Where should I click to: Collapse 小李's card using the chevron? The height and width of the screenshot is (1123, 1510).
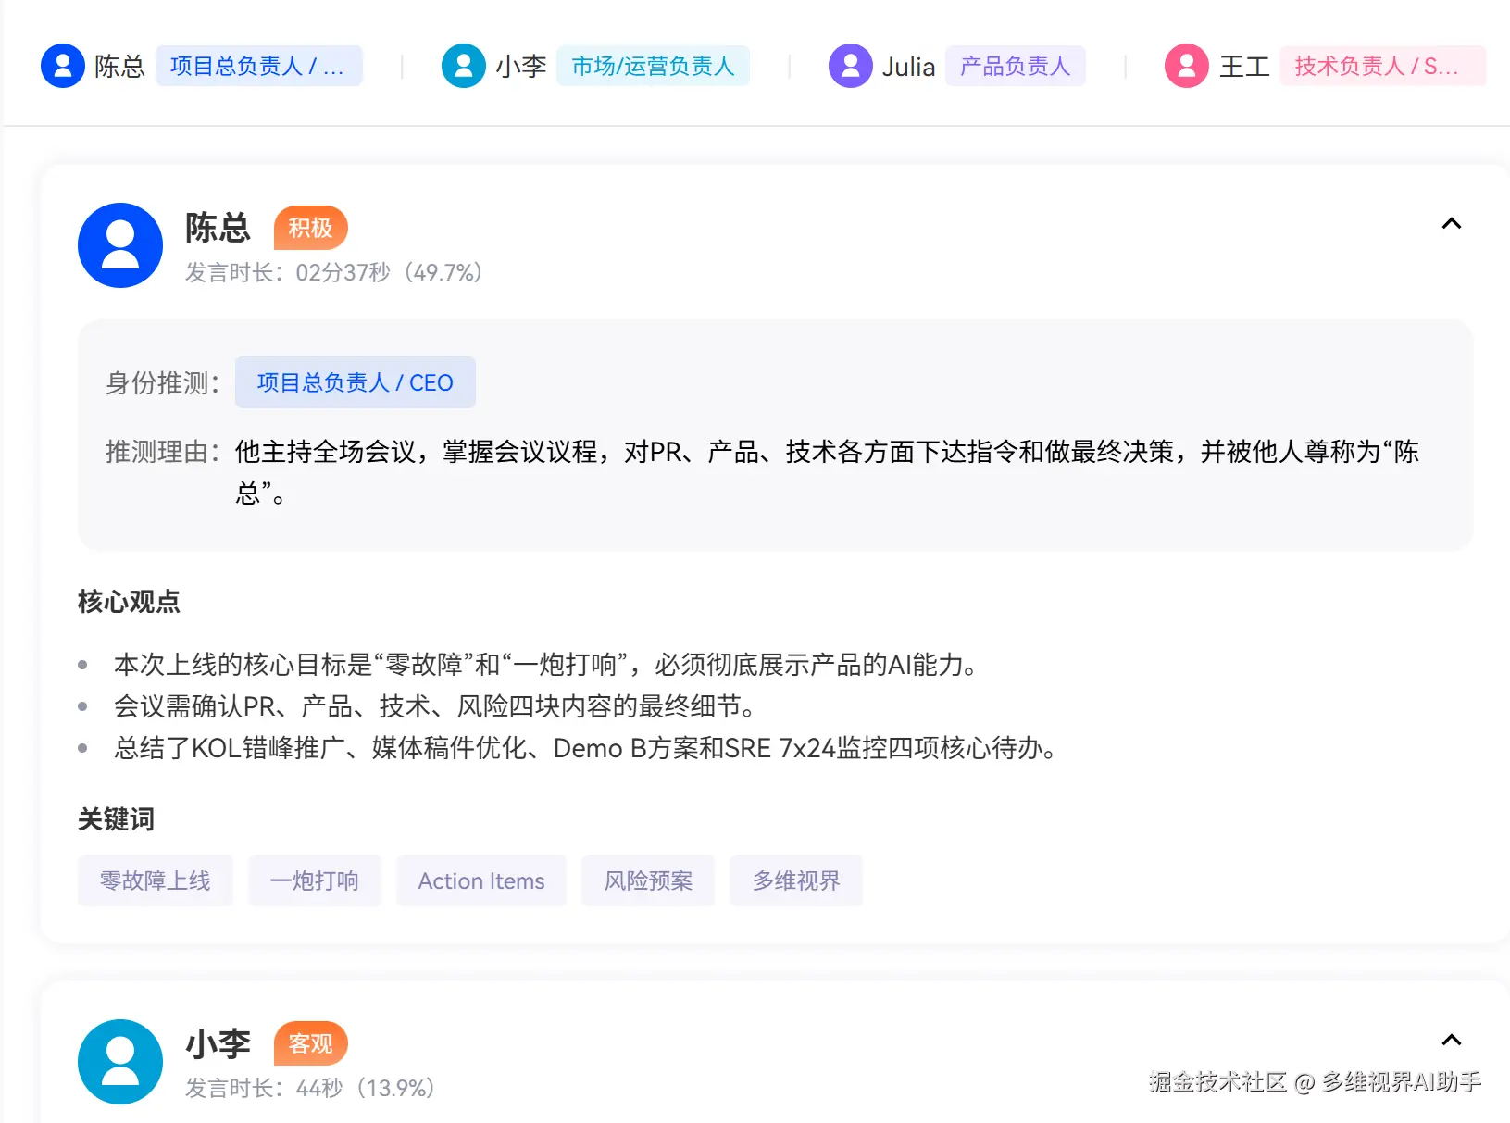[x=1451, y=1040]
